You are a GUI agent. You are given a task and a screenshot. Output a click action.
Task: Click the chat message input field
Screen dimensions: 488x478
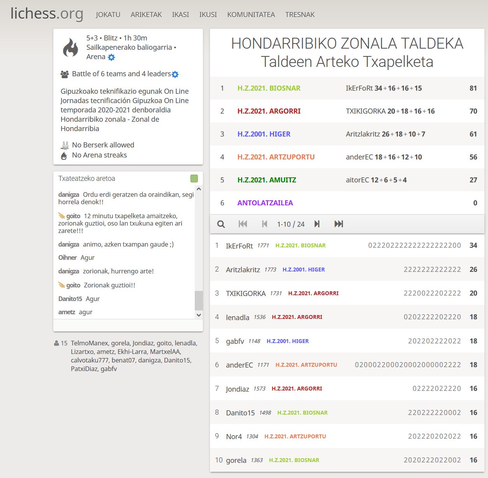click(x=128, y=325)
